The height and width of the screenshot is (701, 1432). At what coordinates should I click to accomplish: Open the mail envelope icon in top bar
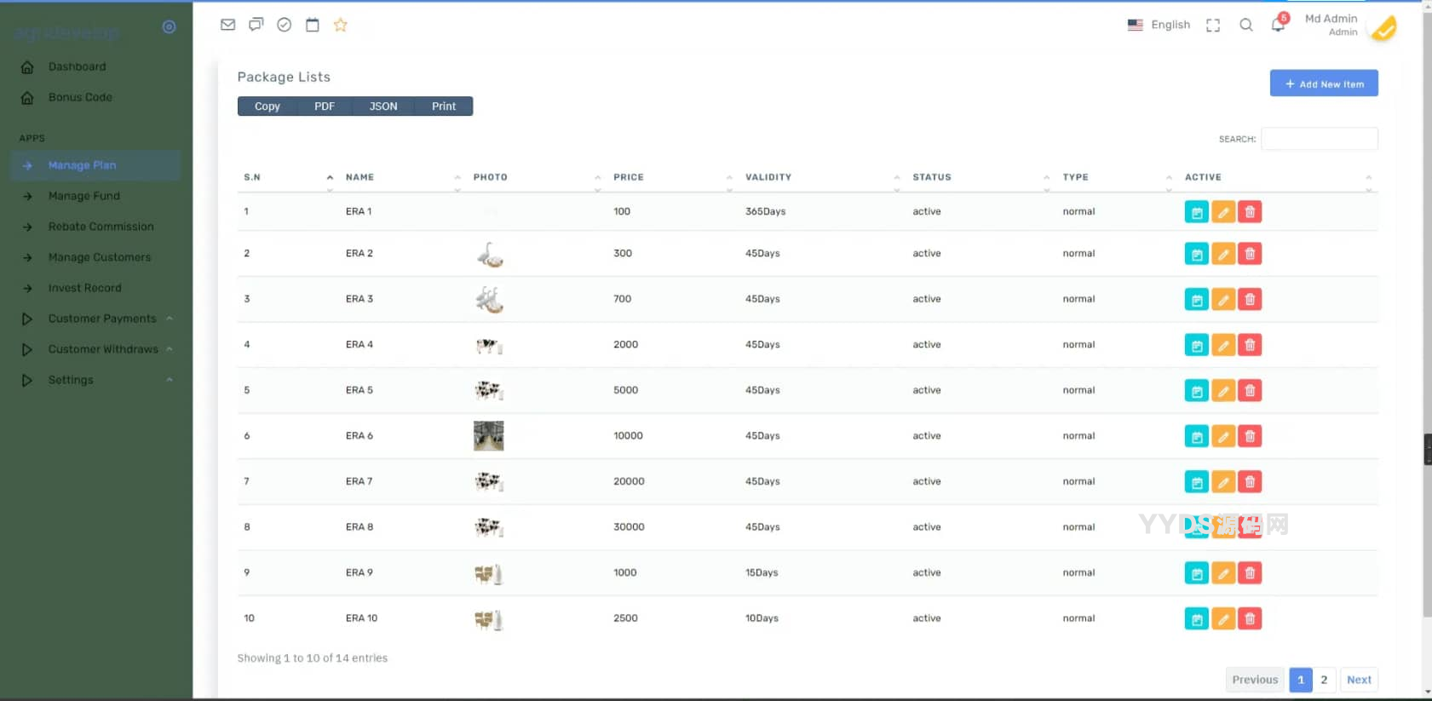[227, 25]
